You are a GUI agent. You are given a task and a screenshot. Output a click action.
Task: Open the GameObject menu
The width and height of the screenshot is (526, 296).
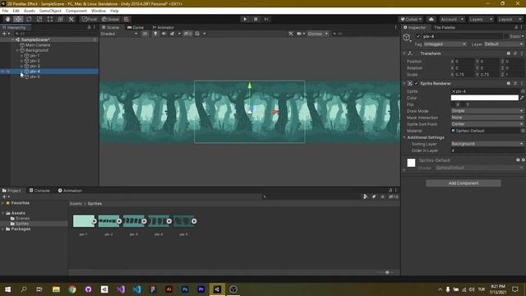[50, 11]
